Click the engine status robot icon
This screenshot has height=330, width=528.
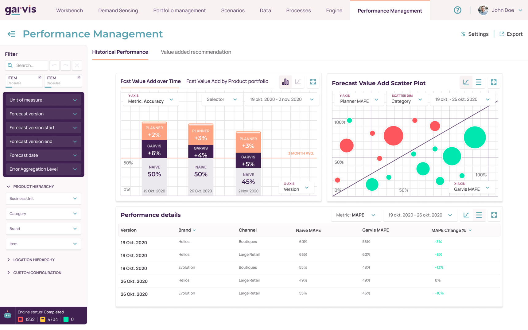pyautogui.click(x=8, y=315)
